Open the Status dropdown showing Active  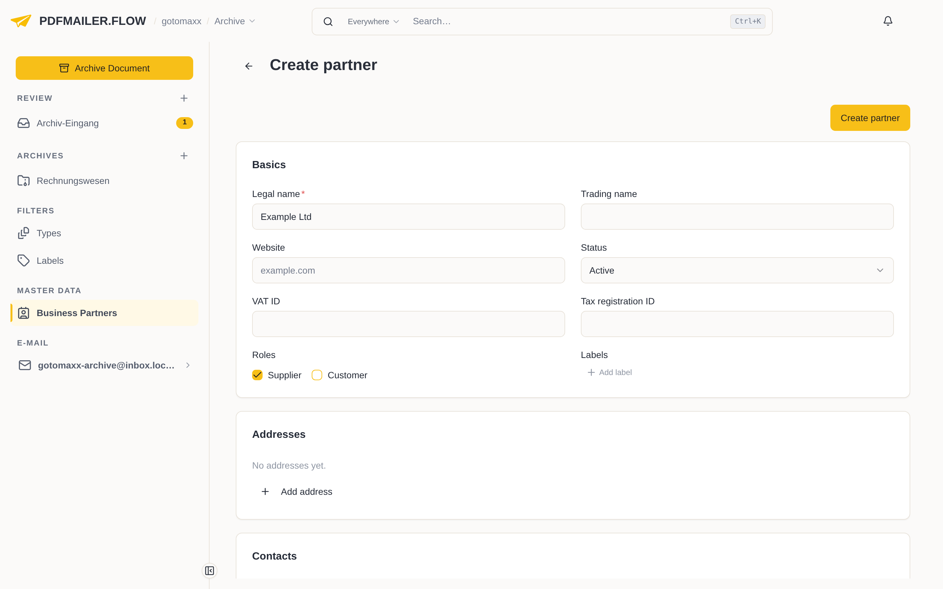click(737, 270)
